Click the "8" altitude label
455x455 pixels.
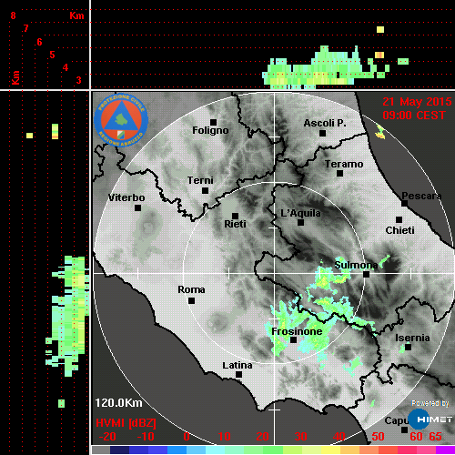click(x=13, y=15)
